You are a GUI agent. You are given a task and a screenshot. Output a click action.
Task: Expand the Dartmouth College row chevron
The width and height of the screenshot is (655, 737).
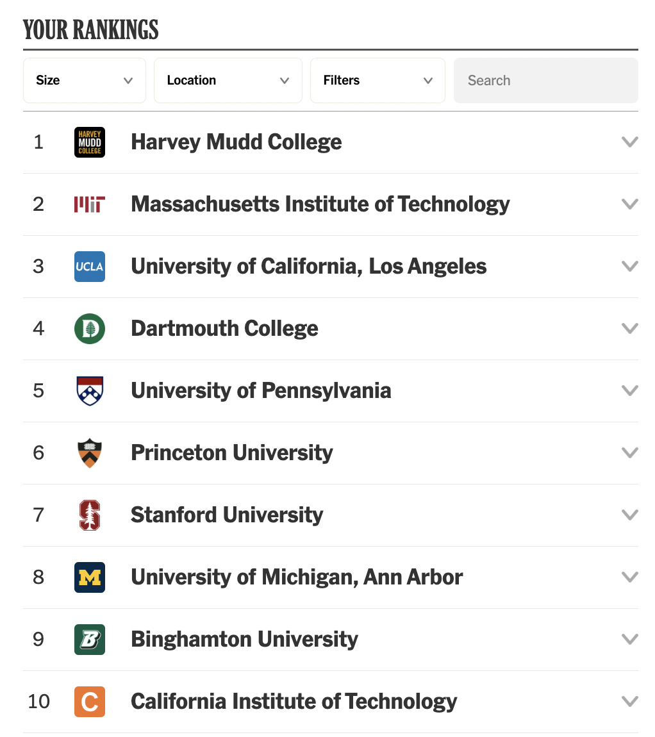[x=630, y=329]
